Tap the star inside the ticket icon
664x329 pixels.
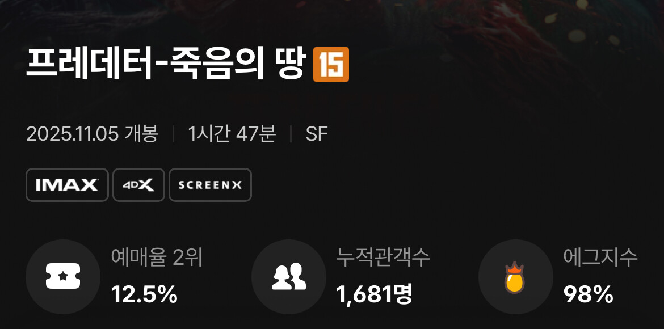63,276
